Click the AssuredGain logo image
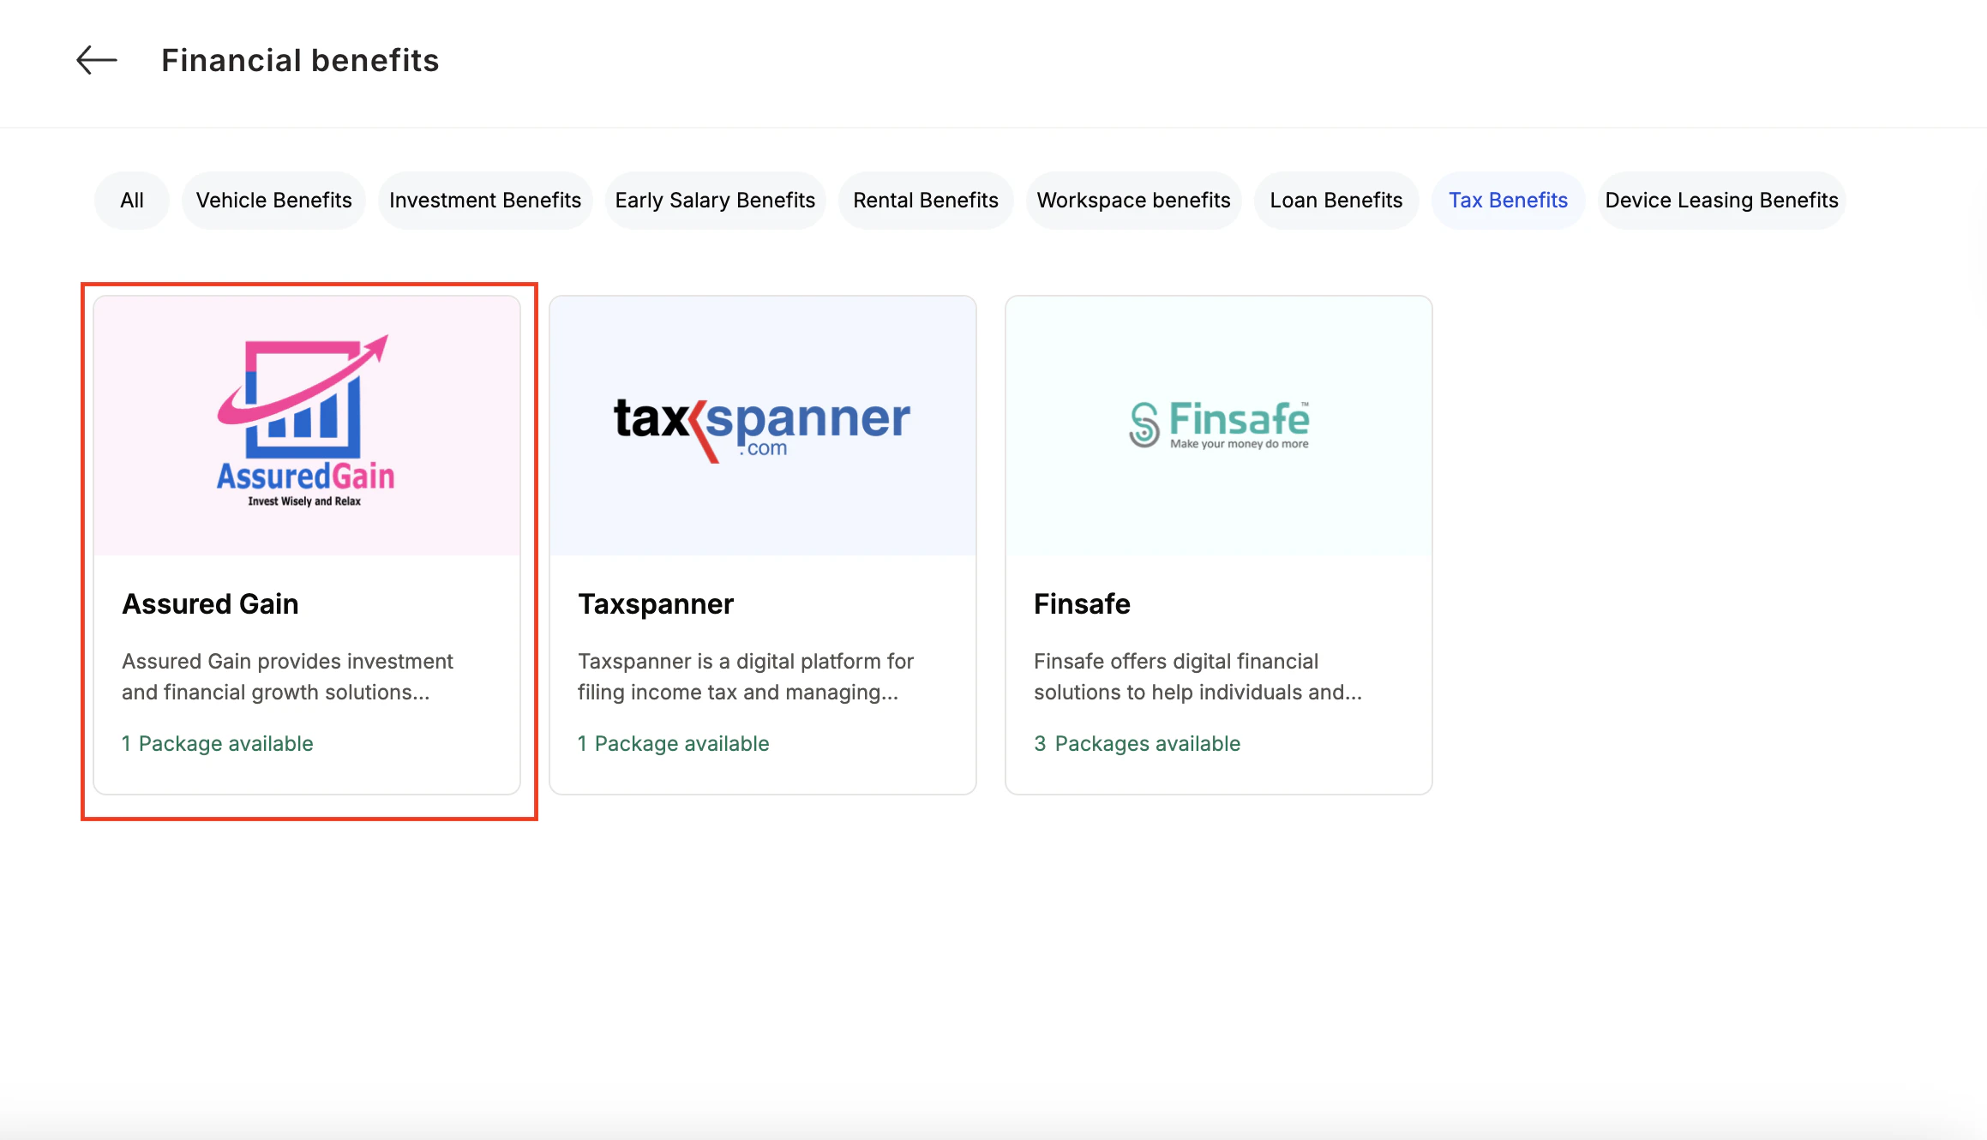Image resolution: width=1987 pixels, height=1140 pixels. tap(306, 422)
